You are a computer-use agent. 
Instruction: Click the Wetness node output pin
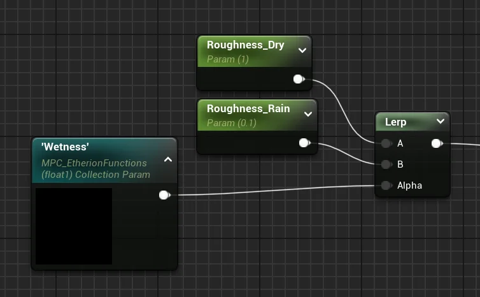click(x=164, y=195)
